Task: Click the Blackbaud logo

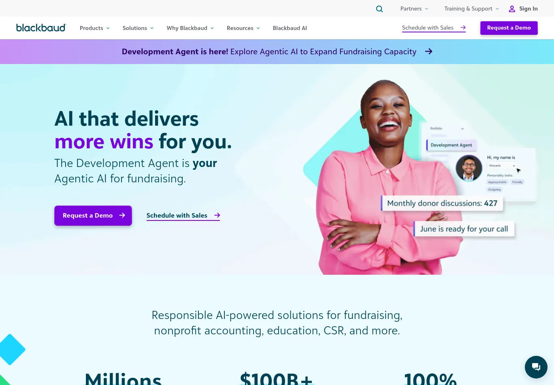Action: pos(41,28)
